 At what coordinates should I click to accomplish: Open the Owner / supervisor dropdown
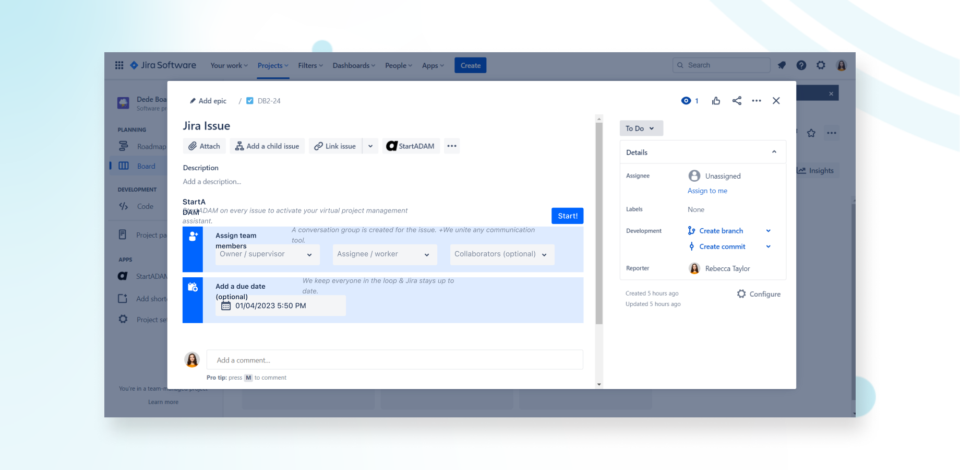(267, 254)
